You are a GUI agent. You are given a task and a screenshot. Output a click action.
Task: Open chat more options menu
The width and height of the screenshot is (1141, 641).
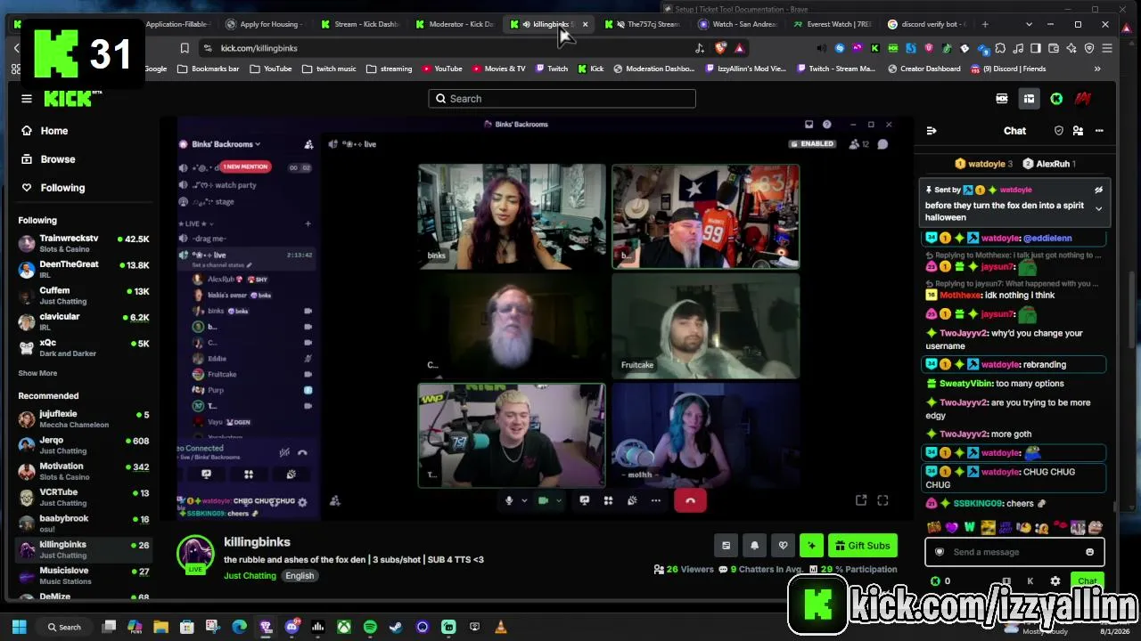coord(1099,131)
